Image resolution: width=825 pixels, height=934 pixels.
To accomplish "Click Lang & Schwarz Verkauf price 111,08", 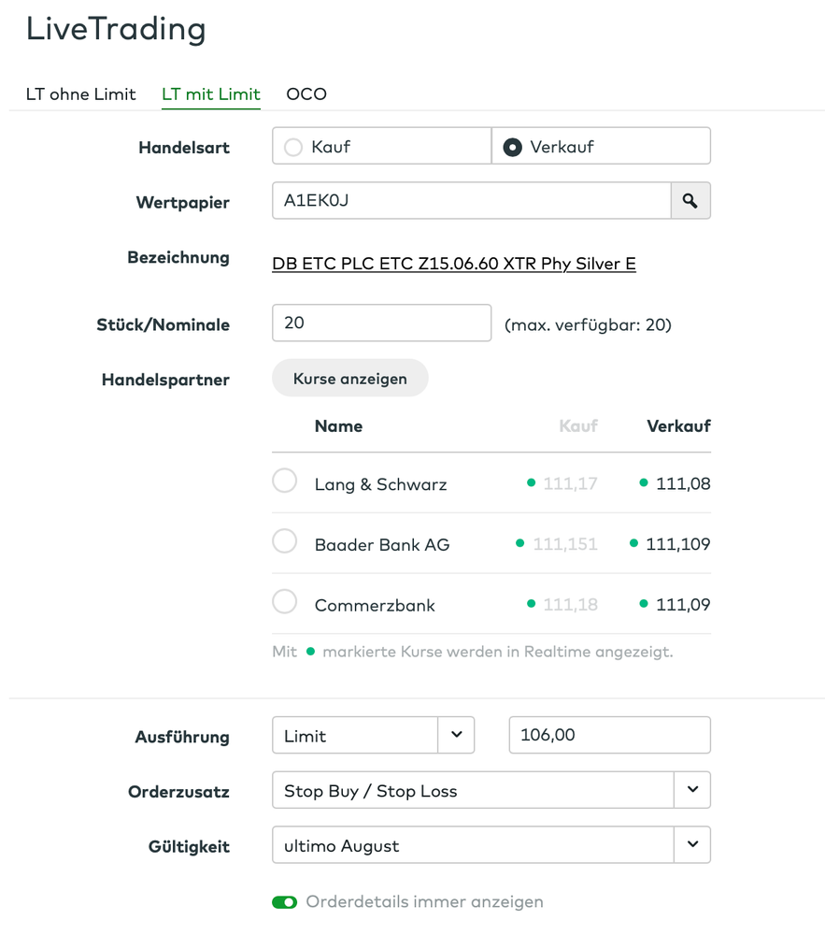I will pyautogui.click(x=683, y=484).
